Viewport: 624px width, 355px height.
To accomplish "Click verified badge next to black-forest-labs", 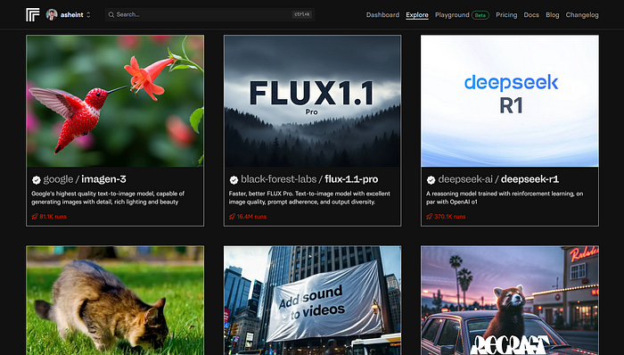I will 234,180.
